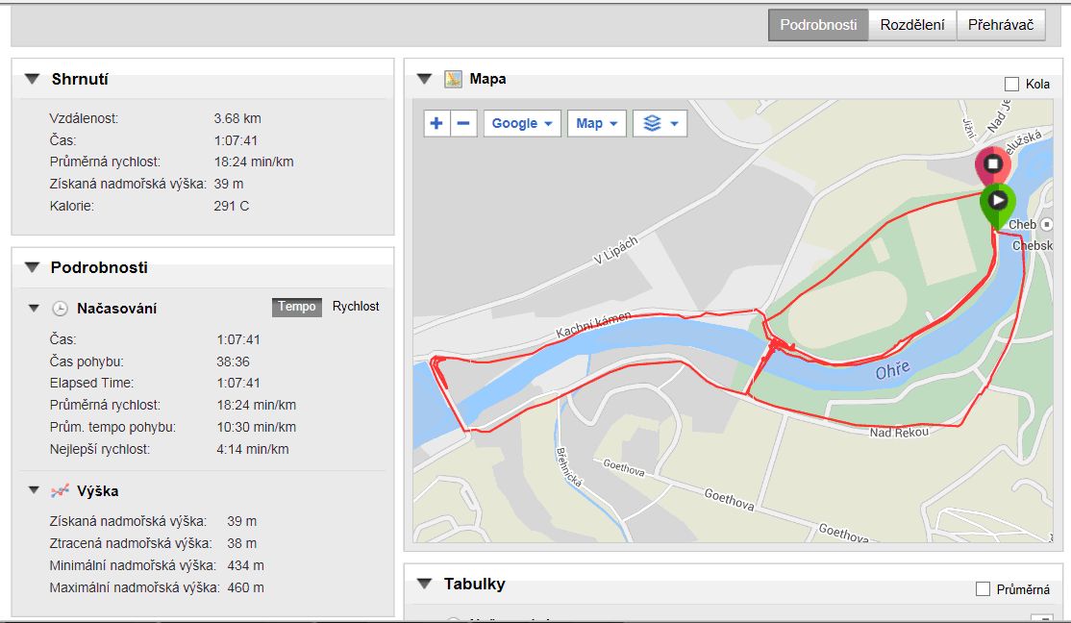Screen dimensions: 1071x623
Task: Open the Přehrávač tab
Action: (x=1000, y=25)
